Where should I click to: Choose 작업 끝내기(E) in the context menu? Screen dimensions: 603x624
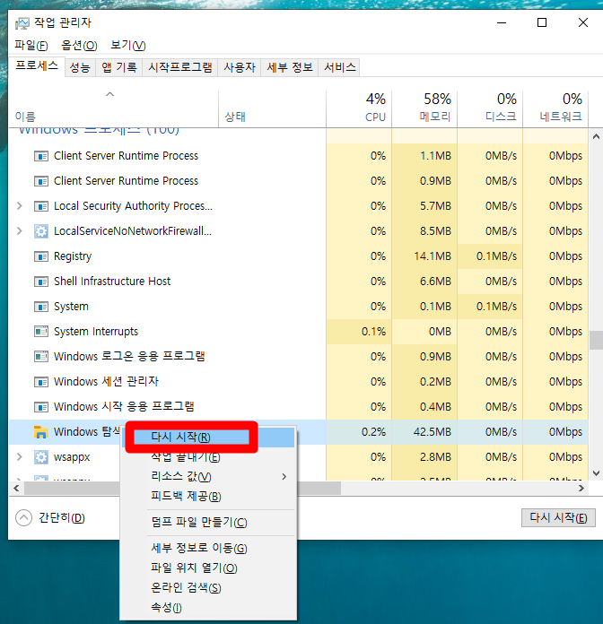coord(208,457)
